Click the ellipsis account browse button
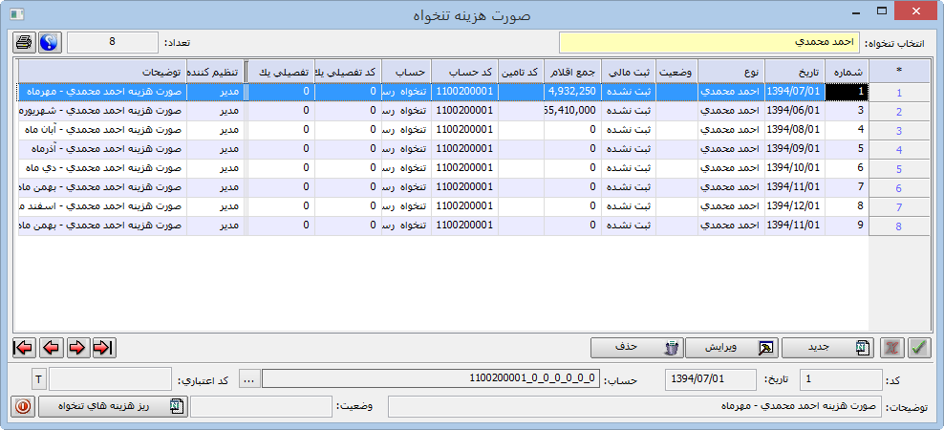The width and height of the screenshot is (944, 430). pos(249,378)
